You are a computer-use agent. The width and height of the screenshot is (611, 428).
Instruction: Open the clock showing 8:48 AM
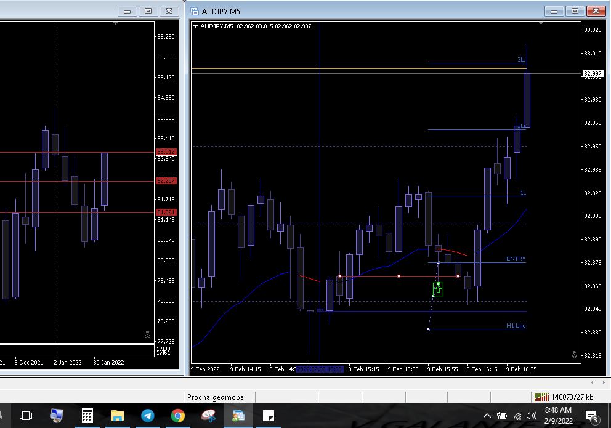tap(559, 415)
